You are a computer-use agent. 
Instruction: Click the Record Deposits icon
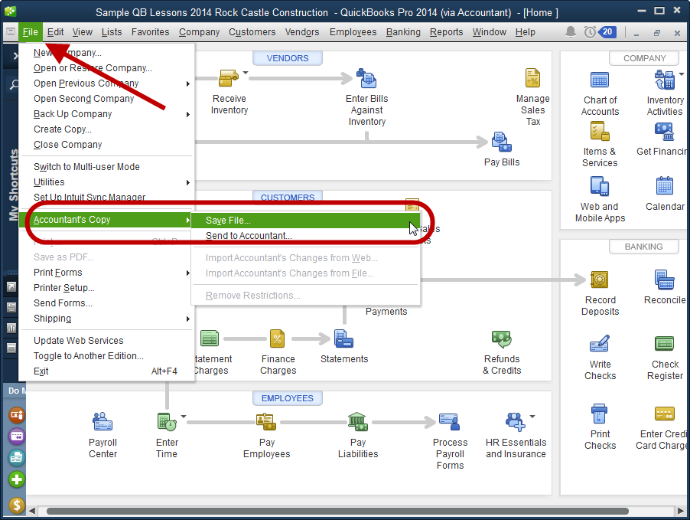(599, 280)
